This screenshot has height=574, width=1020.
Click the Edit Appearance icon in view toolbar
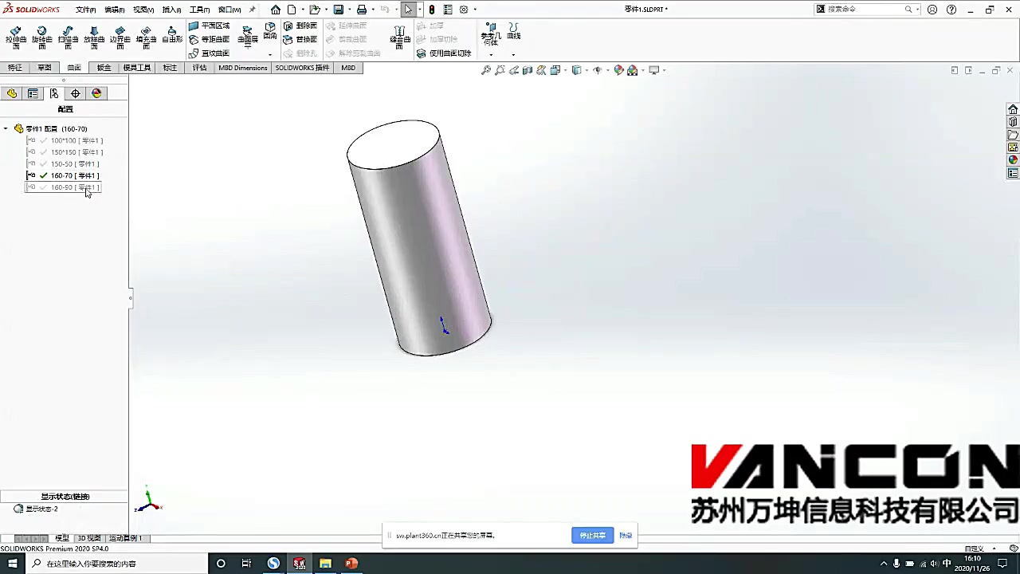[618, 70]
